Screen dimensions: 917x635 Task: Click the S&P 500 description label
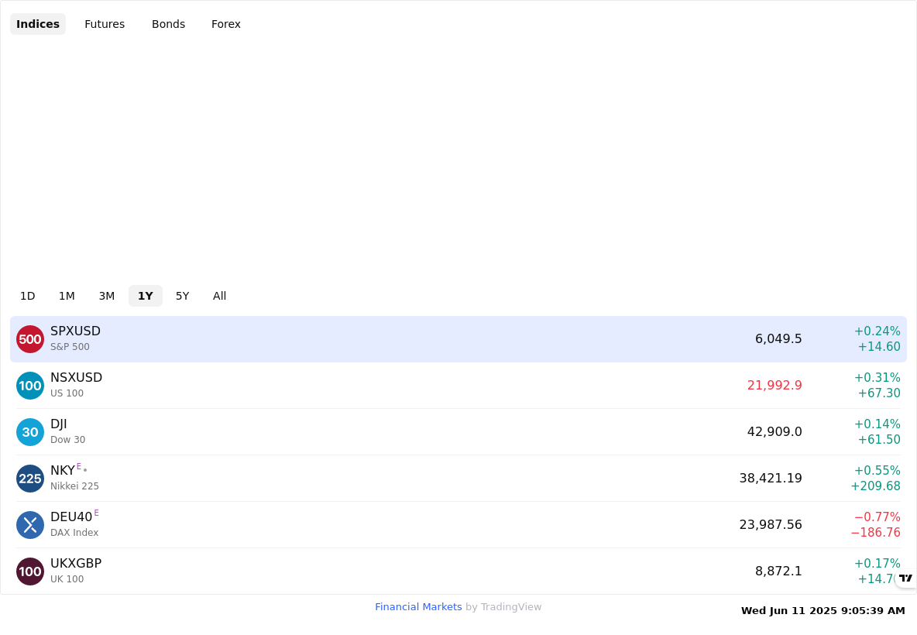70,347
